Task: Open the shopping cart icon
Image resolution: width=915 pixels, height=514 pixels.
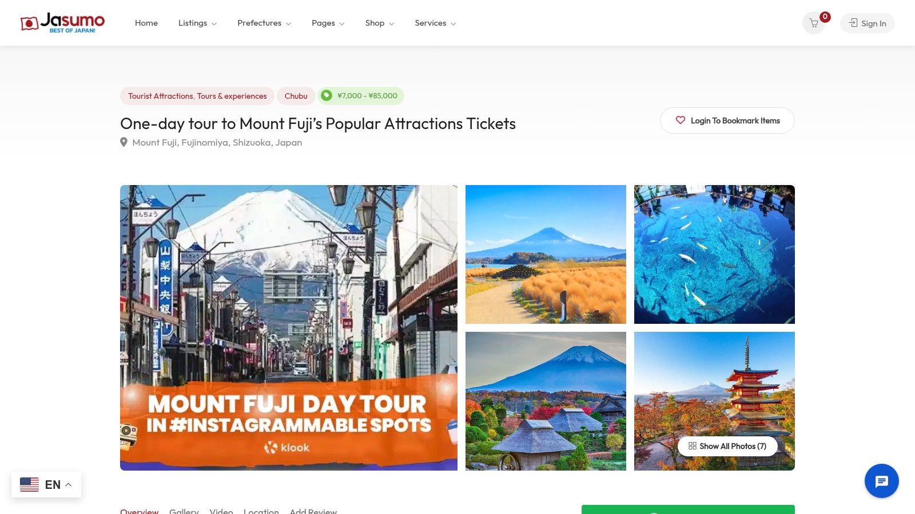Action: click(813, 23)
